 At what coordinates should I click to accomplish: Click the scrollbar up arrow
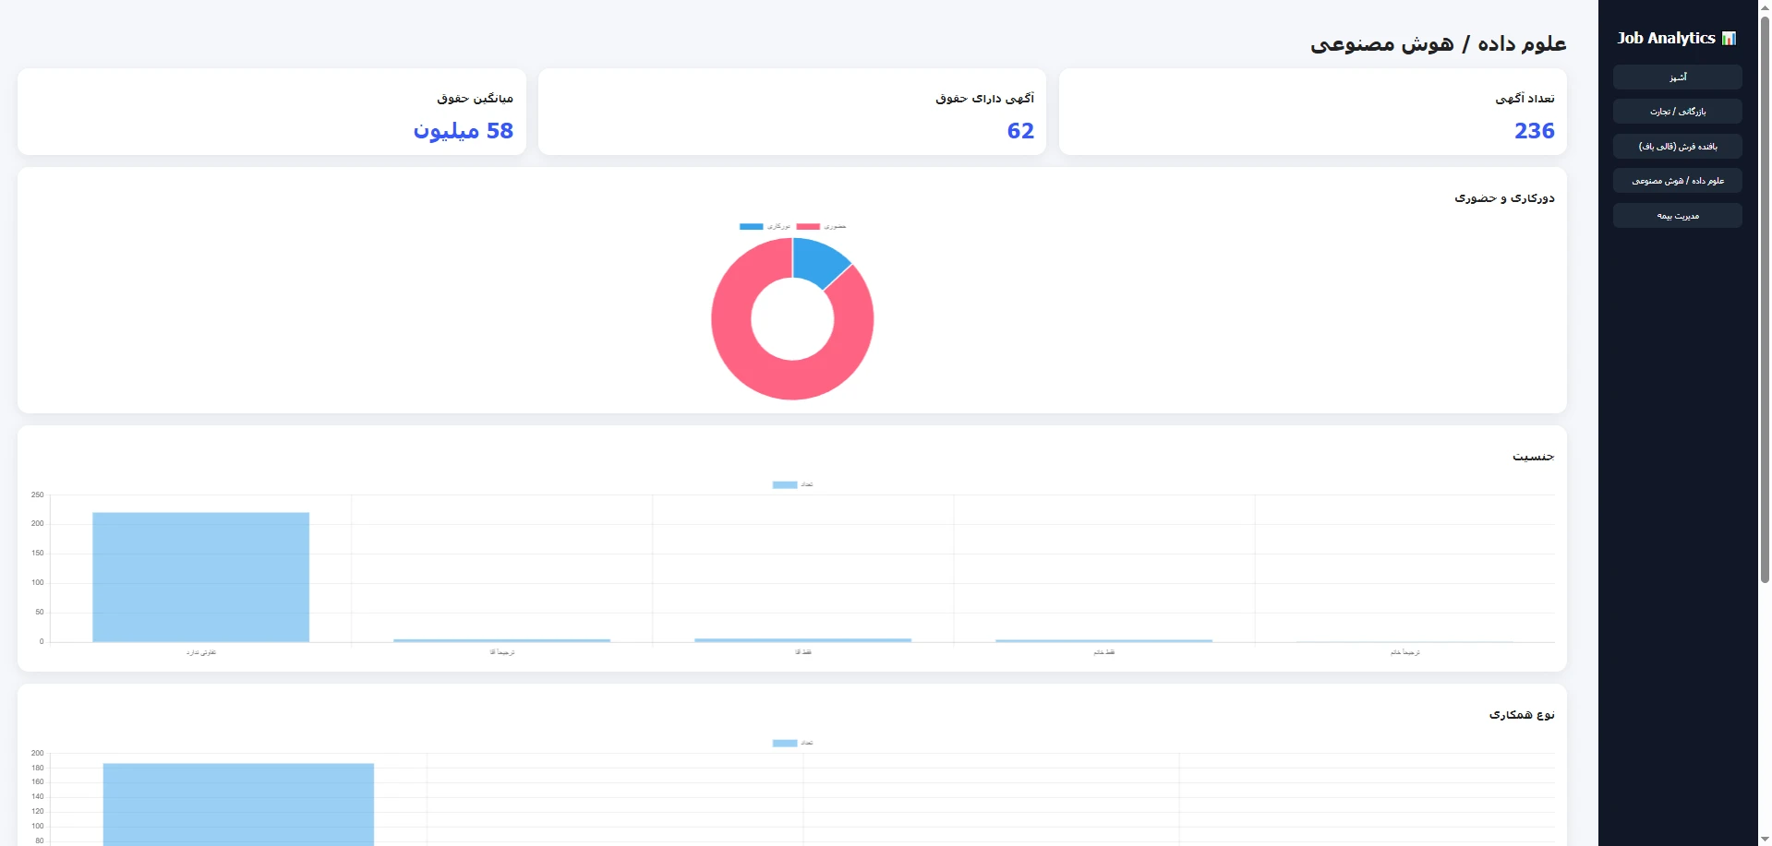coord(1765,6)
